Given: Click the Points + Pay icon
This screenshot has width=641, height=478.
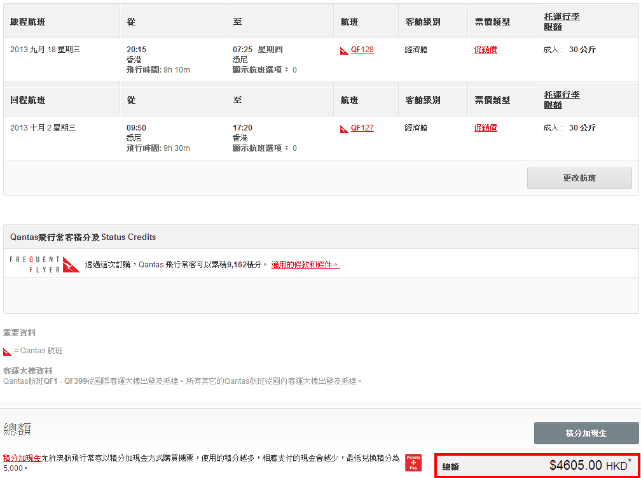Looking at the screenshot, I should [413, 463].
